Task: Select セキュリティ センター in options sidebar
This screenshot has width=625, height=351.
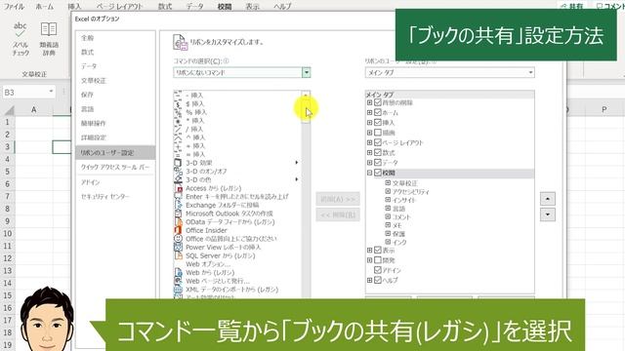Action: click(115, 197)
